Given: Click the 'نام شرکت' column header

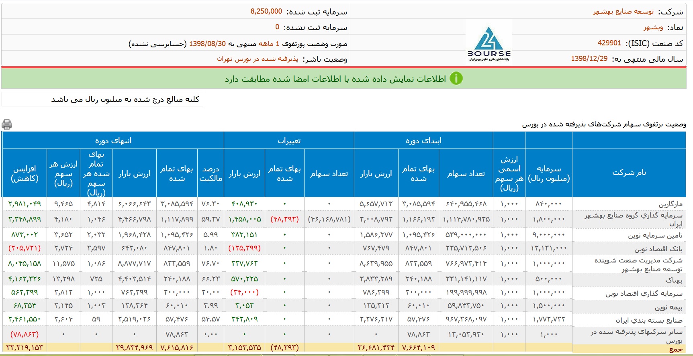Looking at the screenshot, I should click(629, 173).
